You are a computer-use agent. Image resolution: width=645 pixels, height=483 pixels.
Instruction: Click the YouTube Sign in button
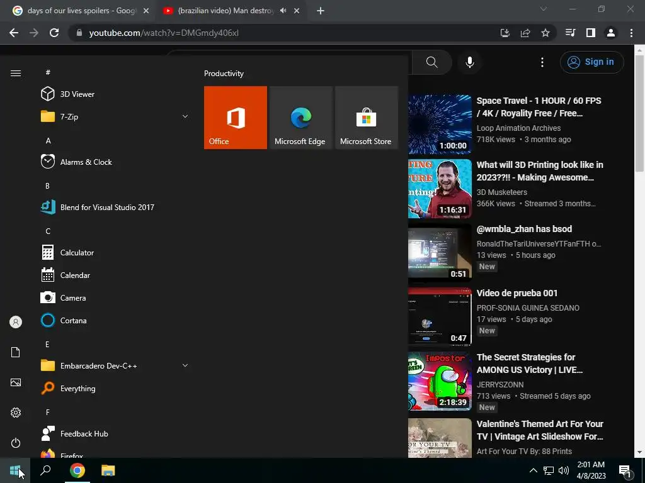pyautogui.click(x=591, y=62)
